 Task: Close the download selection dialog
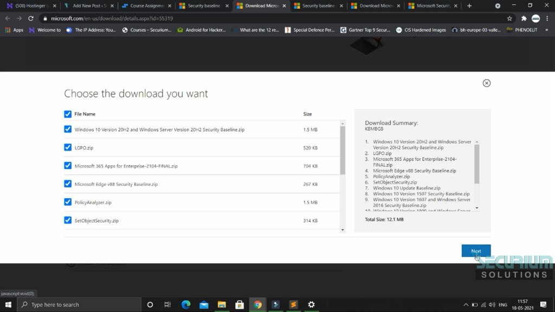coord(486,83)
